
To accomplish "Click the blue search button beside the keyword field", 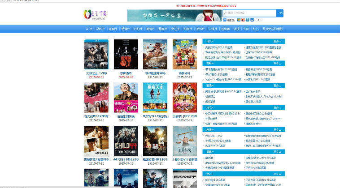I will coord(280,13).
